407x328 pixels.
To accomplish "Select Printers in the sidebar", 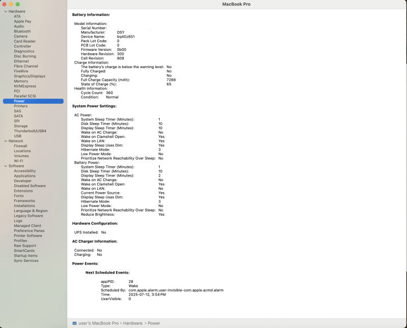I will [x=21, y=106].
